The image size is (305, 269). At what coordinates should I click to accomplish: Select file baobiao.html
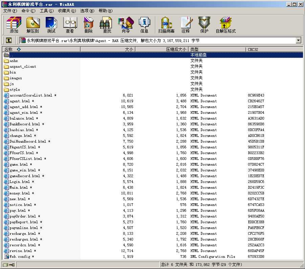pos(22,130)
